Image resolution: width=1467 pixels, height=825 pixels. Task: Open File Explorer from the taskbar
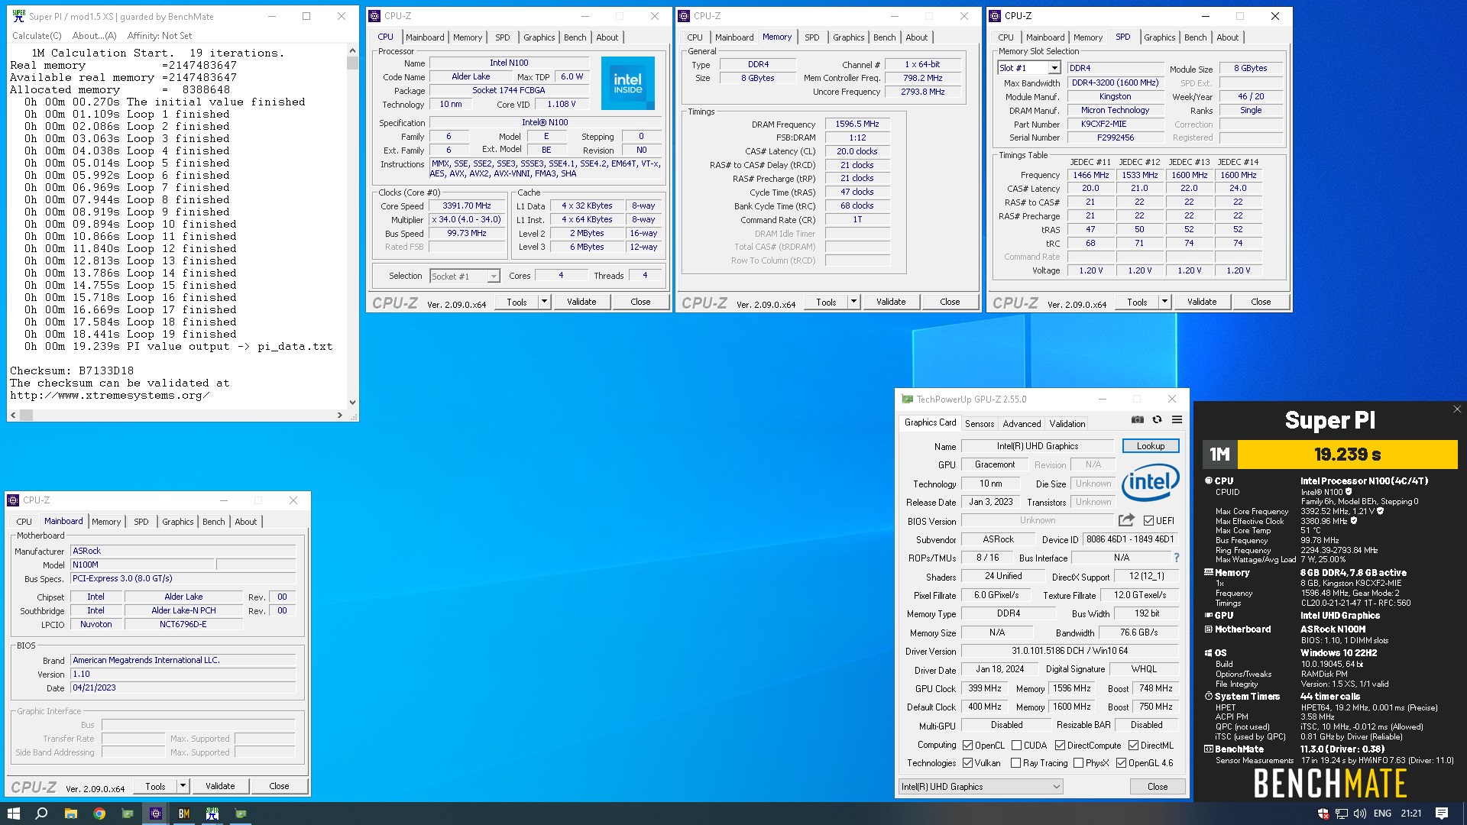point(70,814)
